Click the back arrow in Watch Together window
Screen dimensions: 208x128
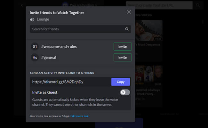click(22, 5)
